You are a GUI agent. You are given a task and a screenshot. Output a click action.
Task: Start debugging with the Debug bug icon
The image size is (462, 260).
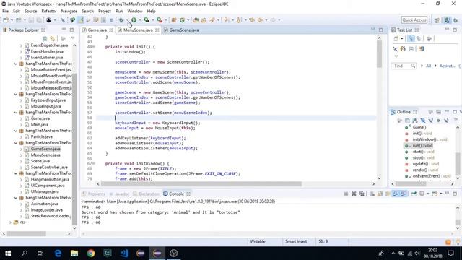click(121, 20)
